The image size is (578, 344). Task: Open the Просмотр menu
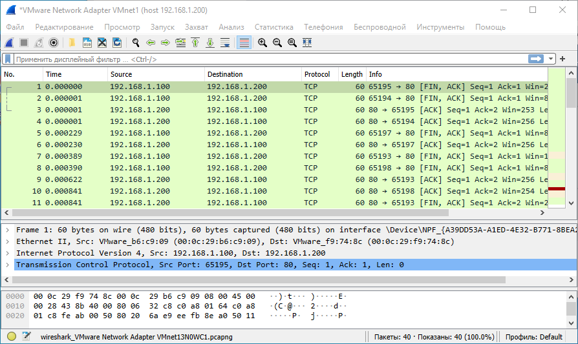tap(122, 27)
